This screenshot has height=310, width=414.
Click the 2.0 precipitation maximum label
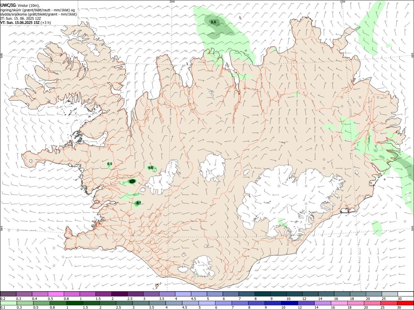132,182
